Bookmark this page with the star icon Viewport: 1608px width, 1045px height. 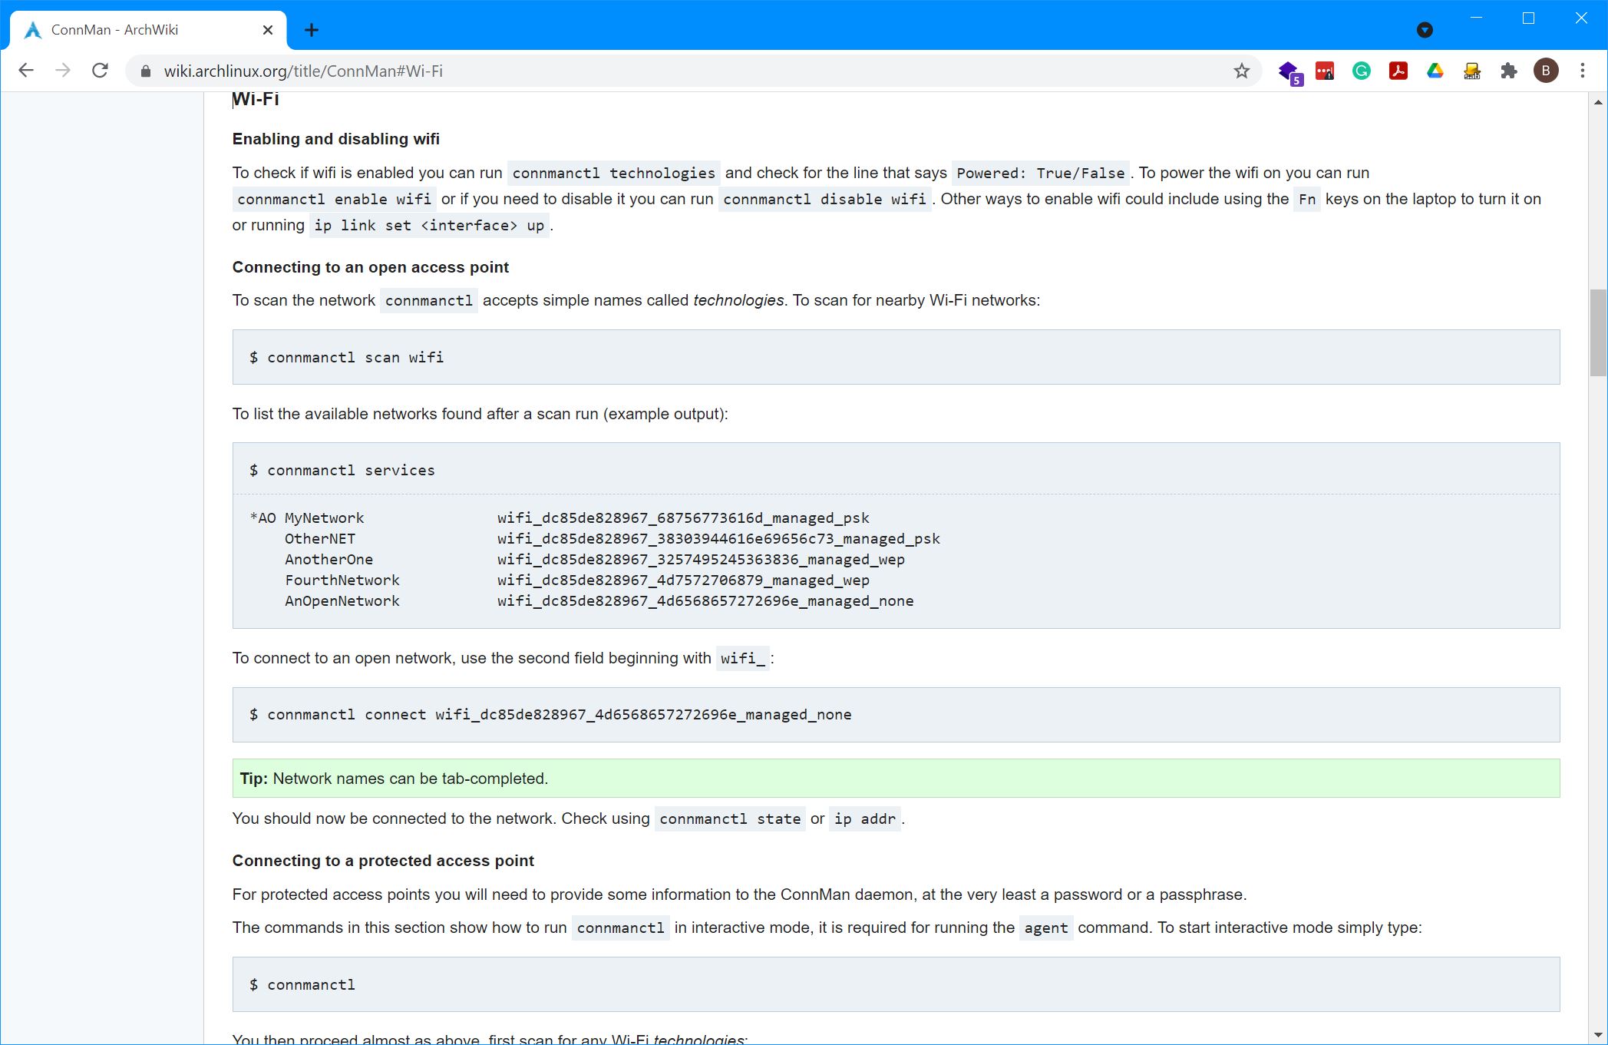click(x=1241, y=71)
